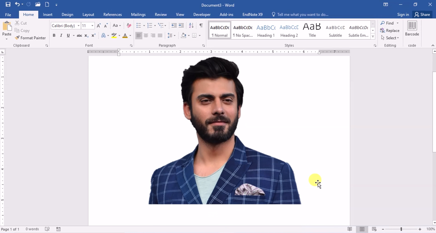Open Ribbon Display Options
Screen dimensions: 436x233
click(x=386, y=4)
